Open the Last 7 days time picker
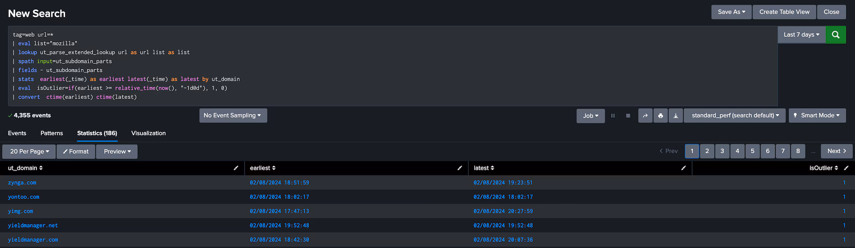This screenshot has height=248, width=855. click(801, 35)
